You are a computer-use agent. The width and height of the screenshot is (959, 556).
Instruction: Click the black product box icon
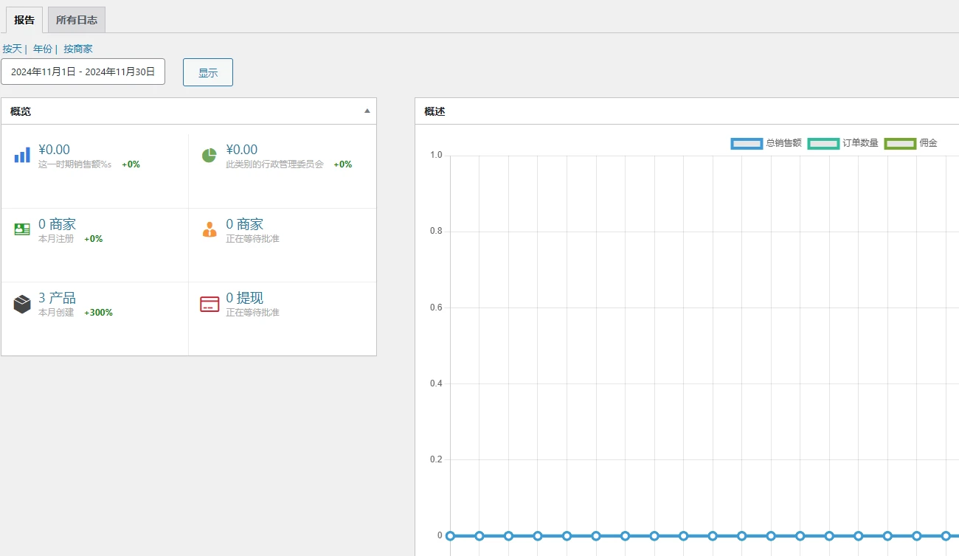point(21,302)
